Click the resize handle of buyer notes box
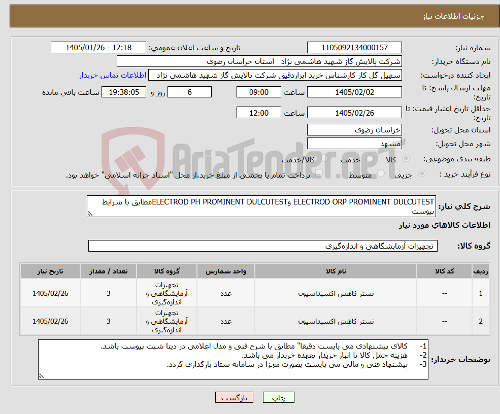The image size is (500, 414). point(41,376)
